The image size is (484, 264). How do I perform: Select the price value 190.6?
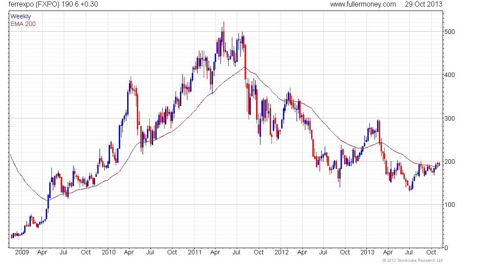click(x=70, y=4)
